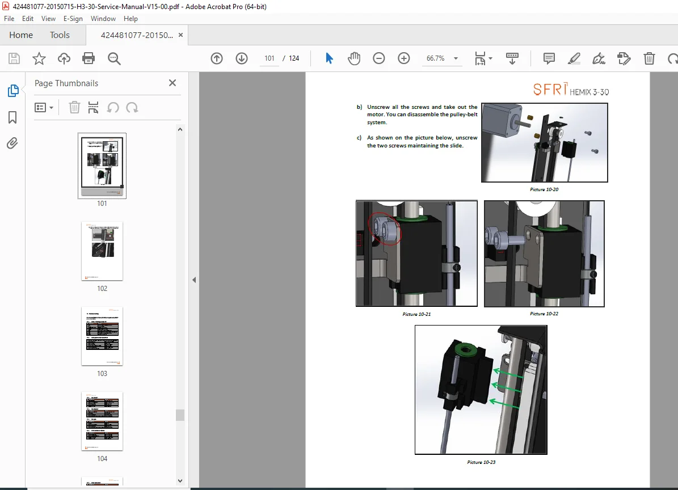The image size is (678, 490).
Task: Add a sticky note comment
Action: click(549, 58)
